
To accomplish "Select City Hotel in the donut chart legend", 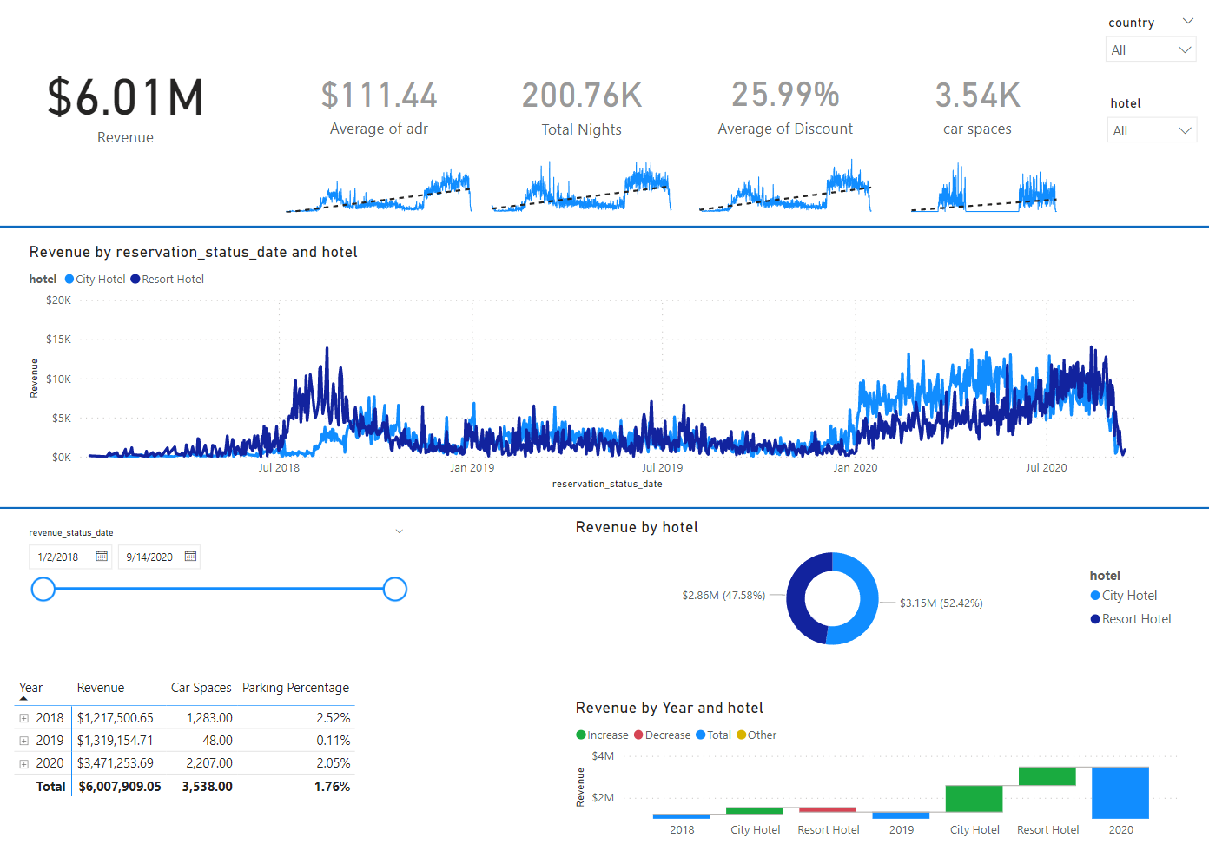I will pyautogui.click(x=1094, y=596).
